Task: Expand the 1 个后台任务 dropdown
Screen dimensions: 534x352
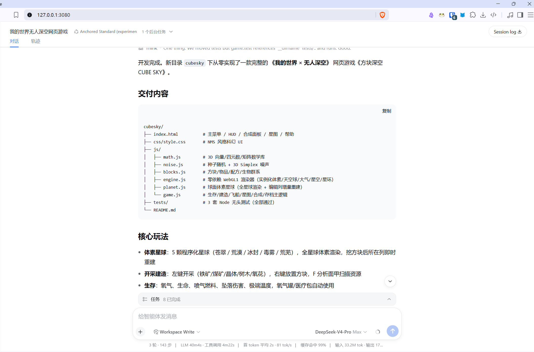Action: [x=157, y=32]
